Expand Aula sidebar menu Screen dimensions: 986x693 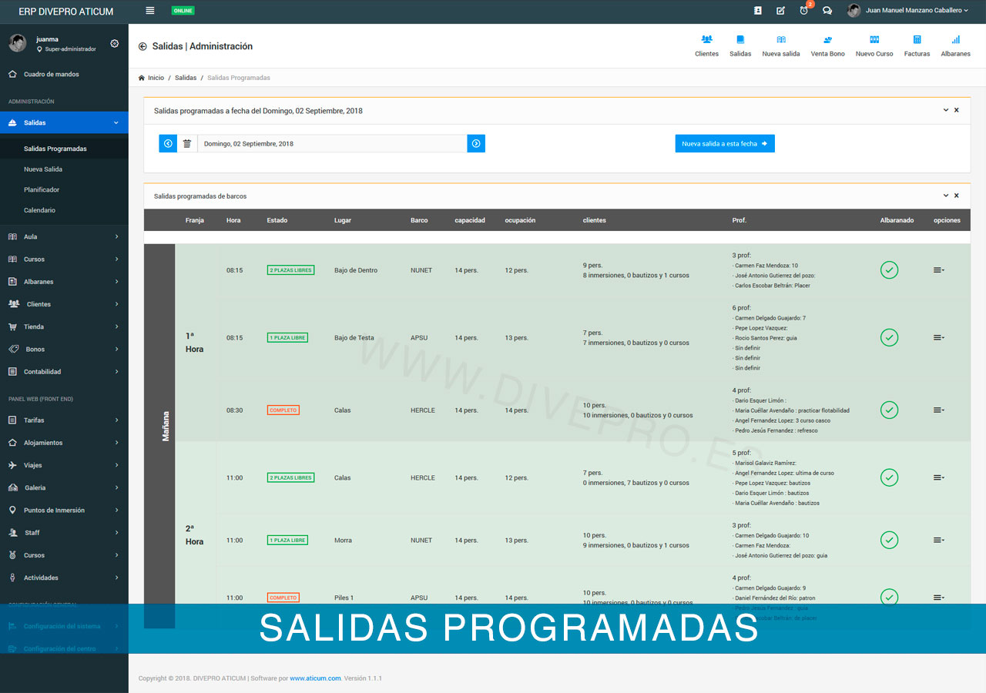coord(64,236)
